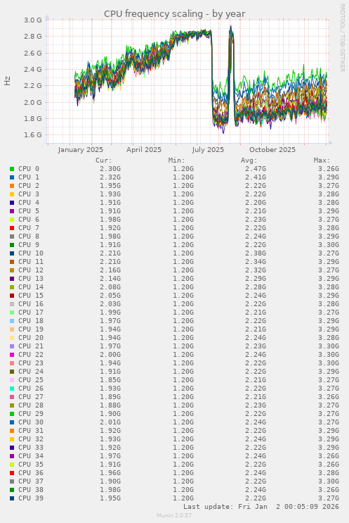The image size is (349, 523).
Task: Click CPU 1 average value 2.41G
Action: pyautogui.click(x=256, y=177)
